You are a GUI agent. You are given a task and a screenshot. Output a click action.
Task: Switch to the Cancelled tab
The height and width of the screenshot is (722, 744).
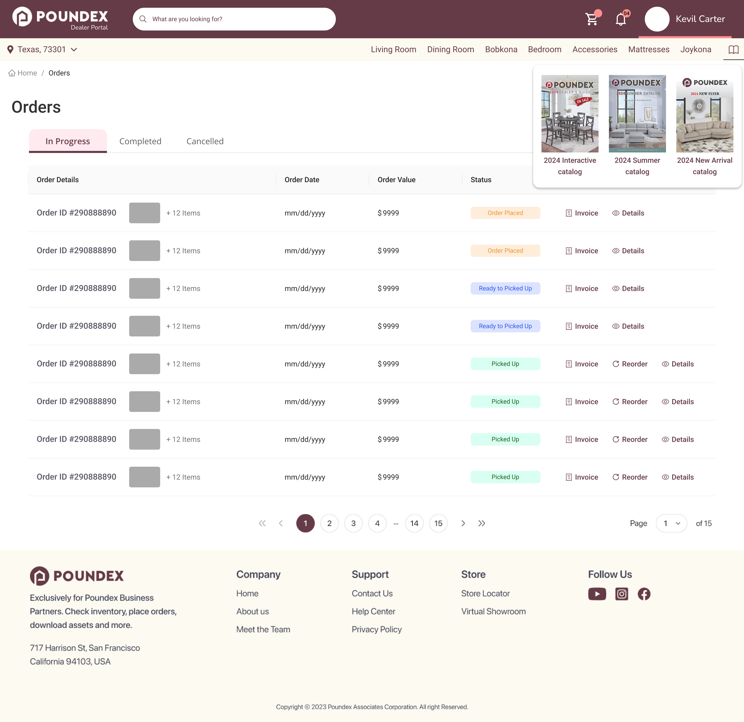pyautogui.click(x=205, y=141)
